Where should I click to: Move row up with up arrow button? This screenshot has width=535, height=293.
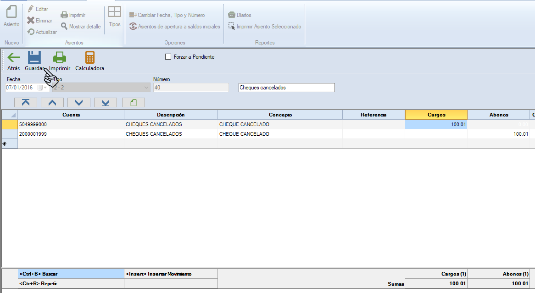[52, 102]
